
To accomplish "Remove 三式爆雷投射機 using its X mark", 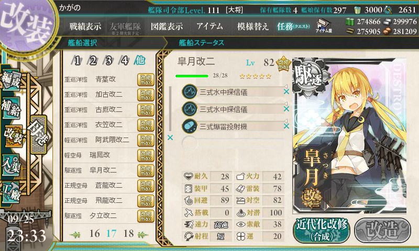I will click(x=286, y=126).
